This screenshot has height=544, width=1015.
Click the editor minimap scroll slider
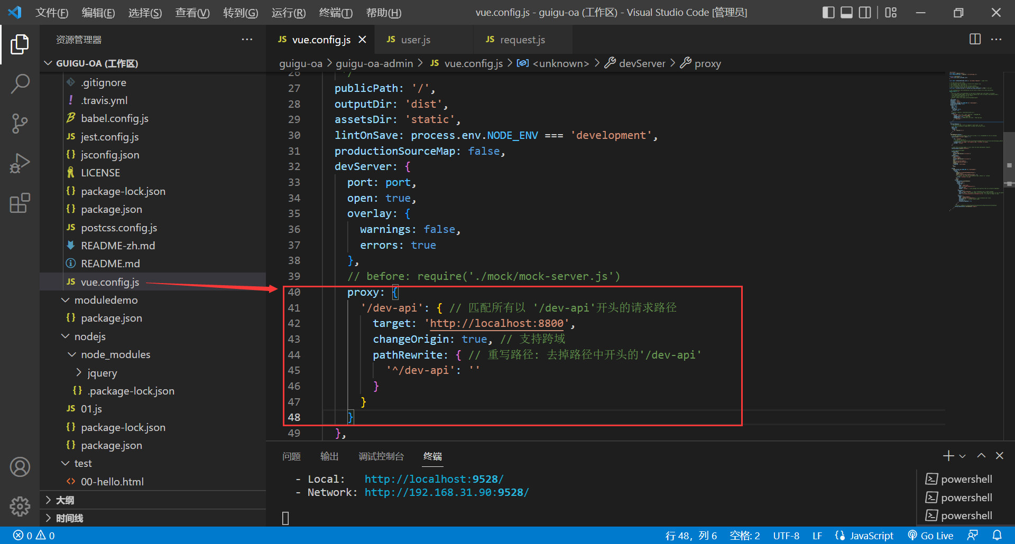(1009, 158)
